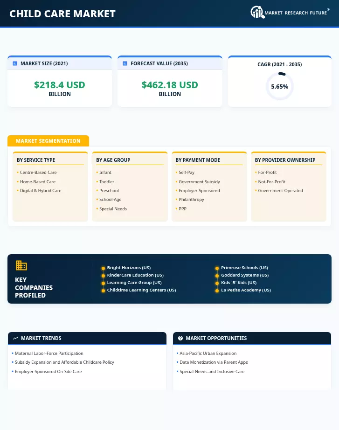The height and width of the screenshot is (430, 339).
Task: Click the Preschool age group item
Action: (109, 191)
